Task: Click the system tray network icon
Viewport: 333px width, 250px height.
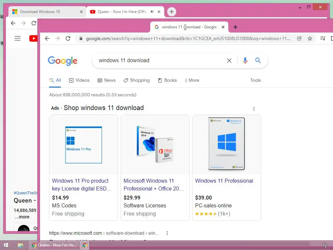Action: 325,245
